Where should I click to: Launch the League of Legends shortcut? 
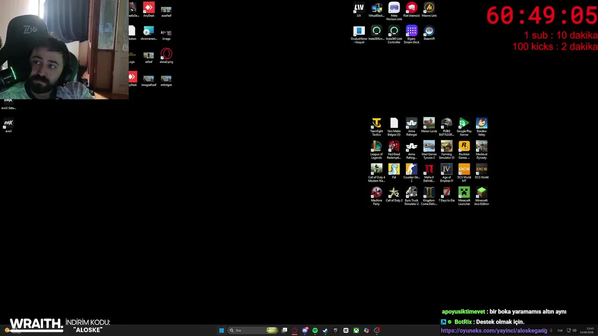[x=377, y=150]
